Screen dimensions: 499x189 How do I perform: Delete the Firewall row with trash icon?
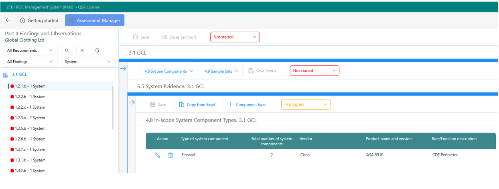click(170, 155)
